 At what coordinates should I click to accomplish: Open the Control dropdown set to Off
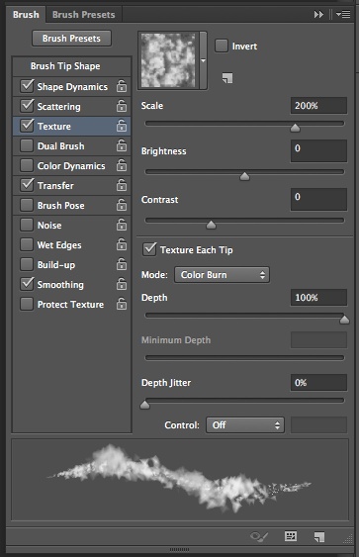(x=245, y=425)
